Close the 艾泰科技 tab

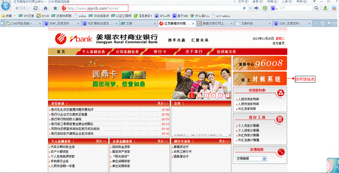coord(270,23)
